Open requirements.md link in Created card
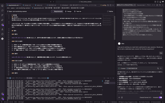The image size is (165, 103). (x=132, y=68)
